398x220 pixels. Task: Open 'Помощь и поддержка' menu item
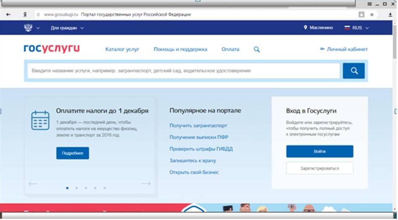tap(180, 50)
